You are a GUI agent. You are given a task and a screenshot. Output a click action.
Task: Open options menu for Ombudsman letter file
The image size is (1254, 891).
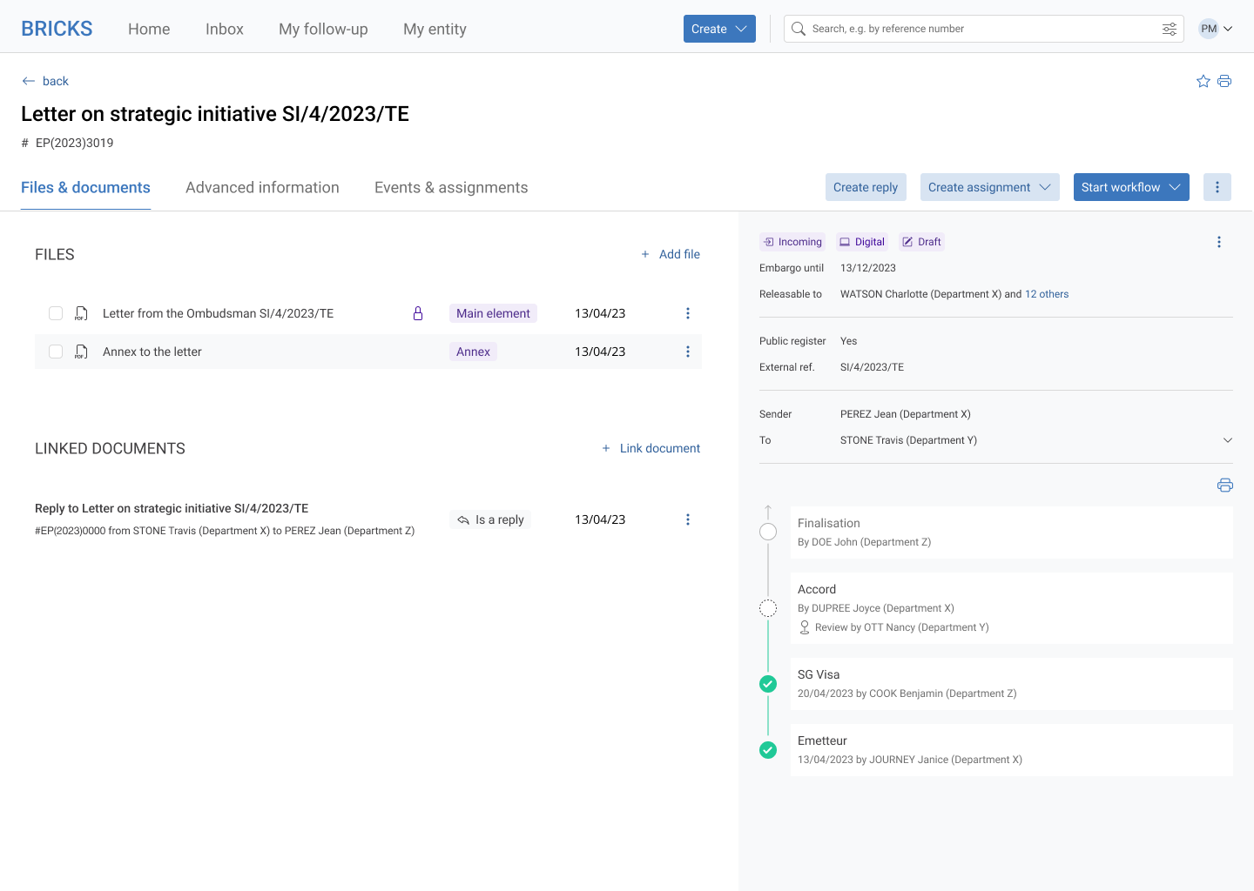(x=688, y=313)
